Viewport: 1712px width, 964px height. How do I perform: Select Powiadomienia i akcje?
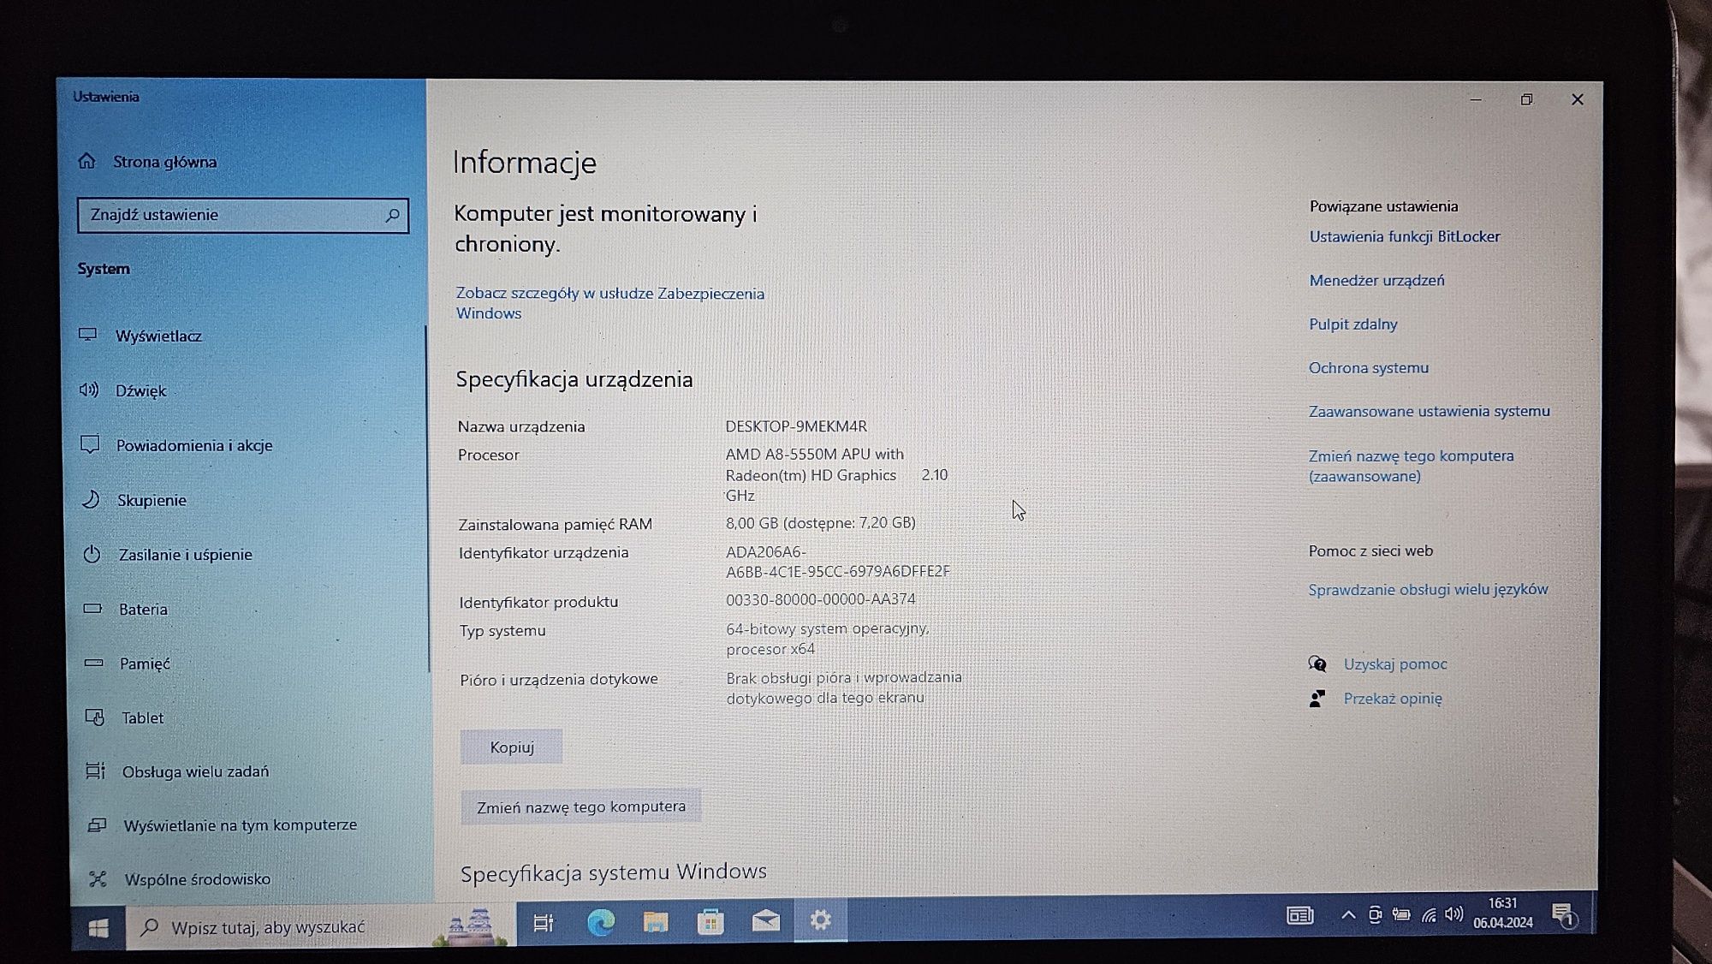click(176, 445)
